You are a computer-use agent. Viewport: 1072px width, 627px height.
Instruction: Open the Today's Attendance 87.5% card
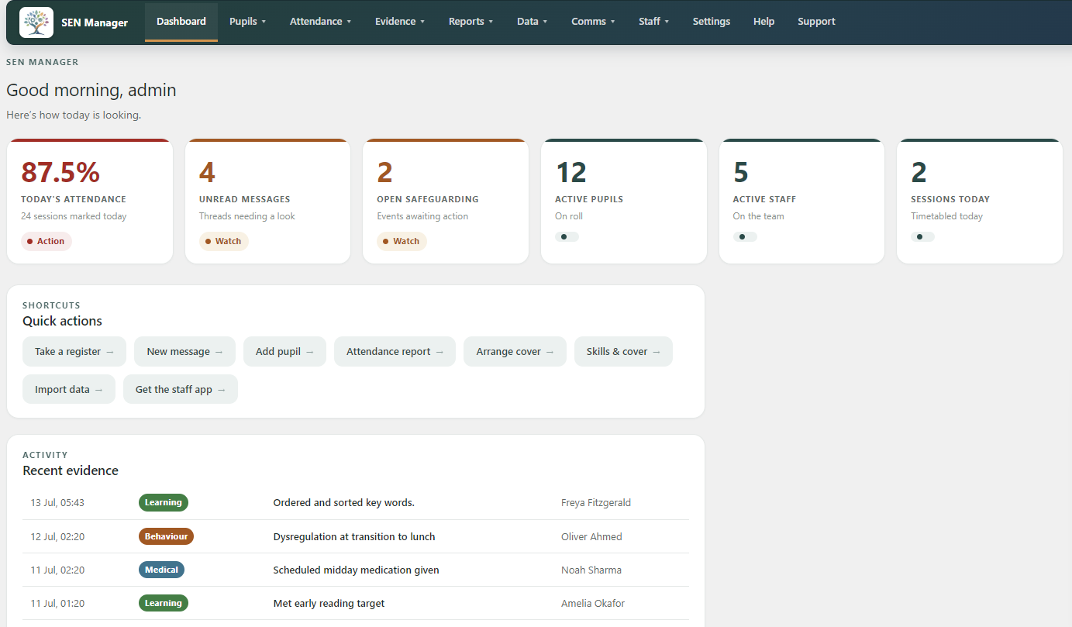[90, 202]
